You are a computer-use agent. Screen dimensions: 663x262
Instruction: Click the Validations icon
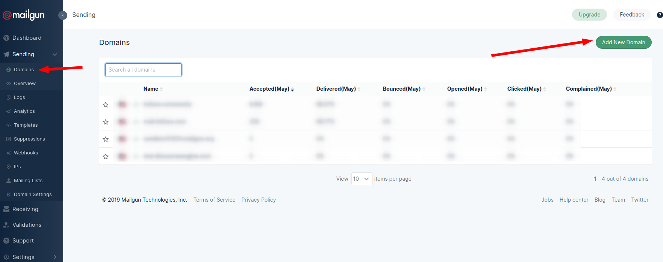point(6,225)
